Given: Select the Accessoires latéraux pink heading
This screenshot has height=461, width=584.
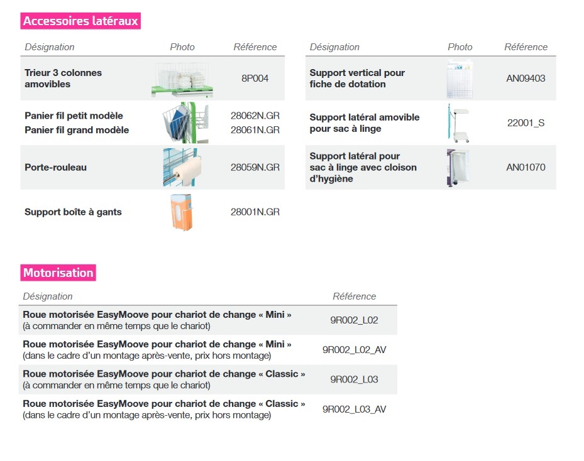Looking at the screenshot, I should point(80,21).
